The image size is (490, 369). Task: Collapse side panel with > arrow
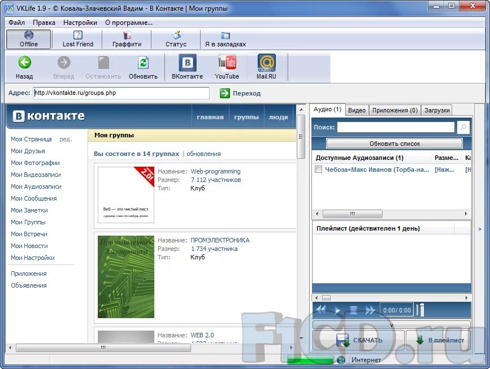480,229
